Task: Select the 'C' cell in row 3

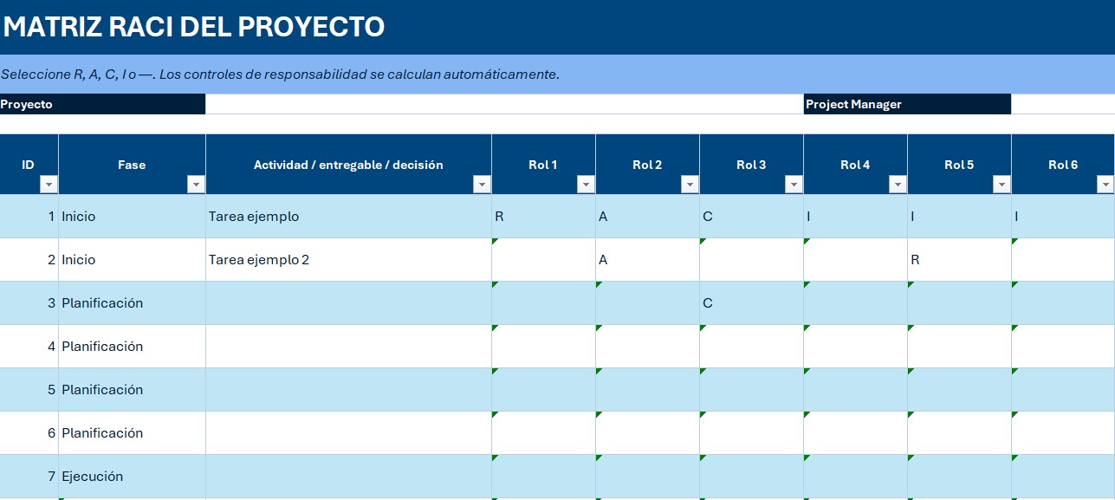Action: 751,303
